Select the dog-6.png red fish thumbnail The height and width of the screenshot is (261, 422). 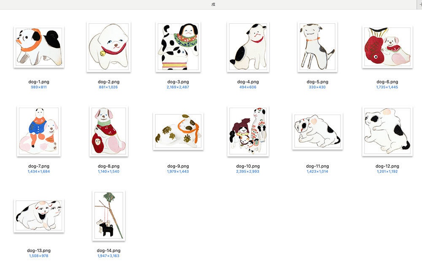[387, 47]
